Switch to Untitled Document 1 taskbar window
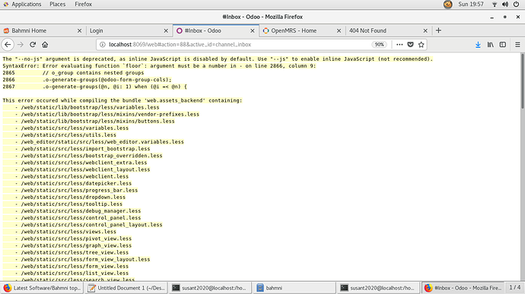 pos(126,288)
